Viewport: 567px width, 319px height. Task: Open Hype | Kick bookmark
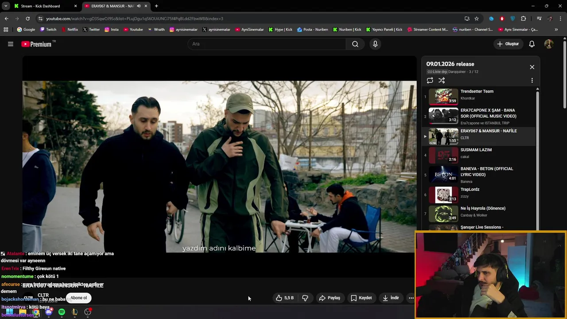point(280,30)
